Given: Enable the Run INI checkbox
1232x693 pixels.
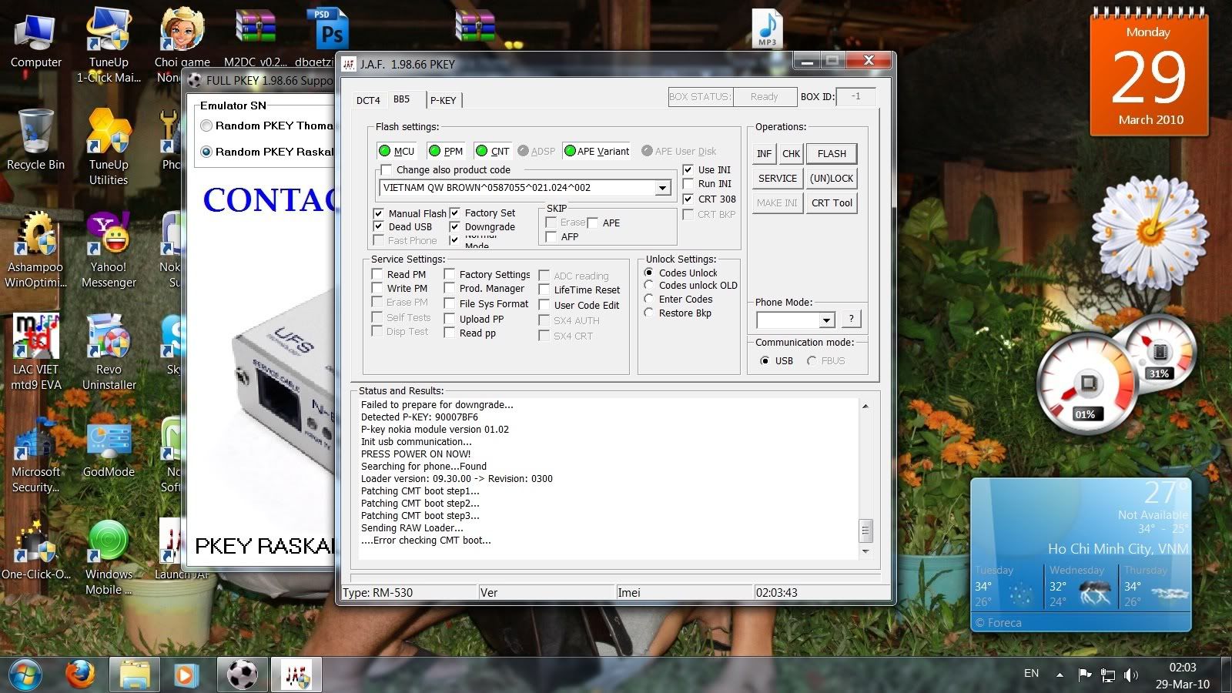Looking at the screenshot, I should coord(688,183).
